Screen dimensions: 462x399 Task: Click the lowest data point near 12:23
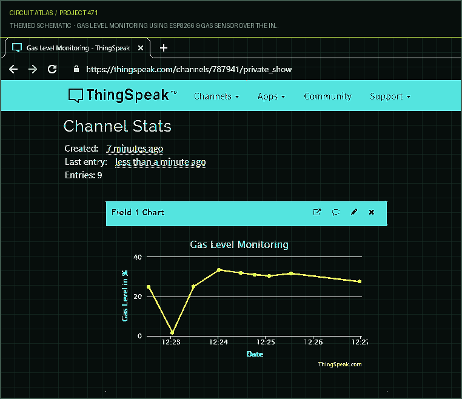172,333
